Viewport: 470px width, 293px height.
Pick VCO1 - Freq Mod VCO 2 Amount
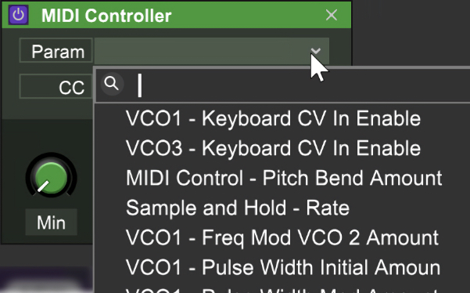[x=282, y=237]
